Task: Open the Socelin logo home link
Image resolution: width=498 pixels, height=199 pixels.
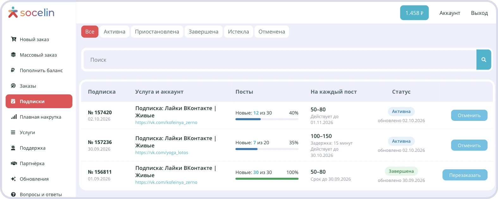Action: tap(31, 12)
